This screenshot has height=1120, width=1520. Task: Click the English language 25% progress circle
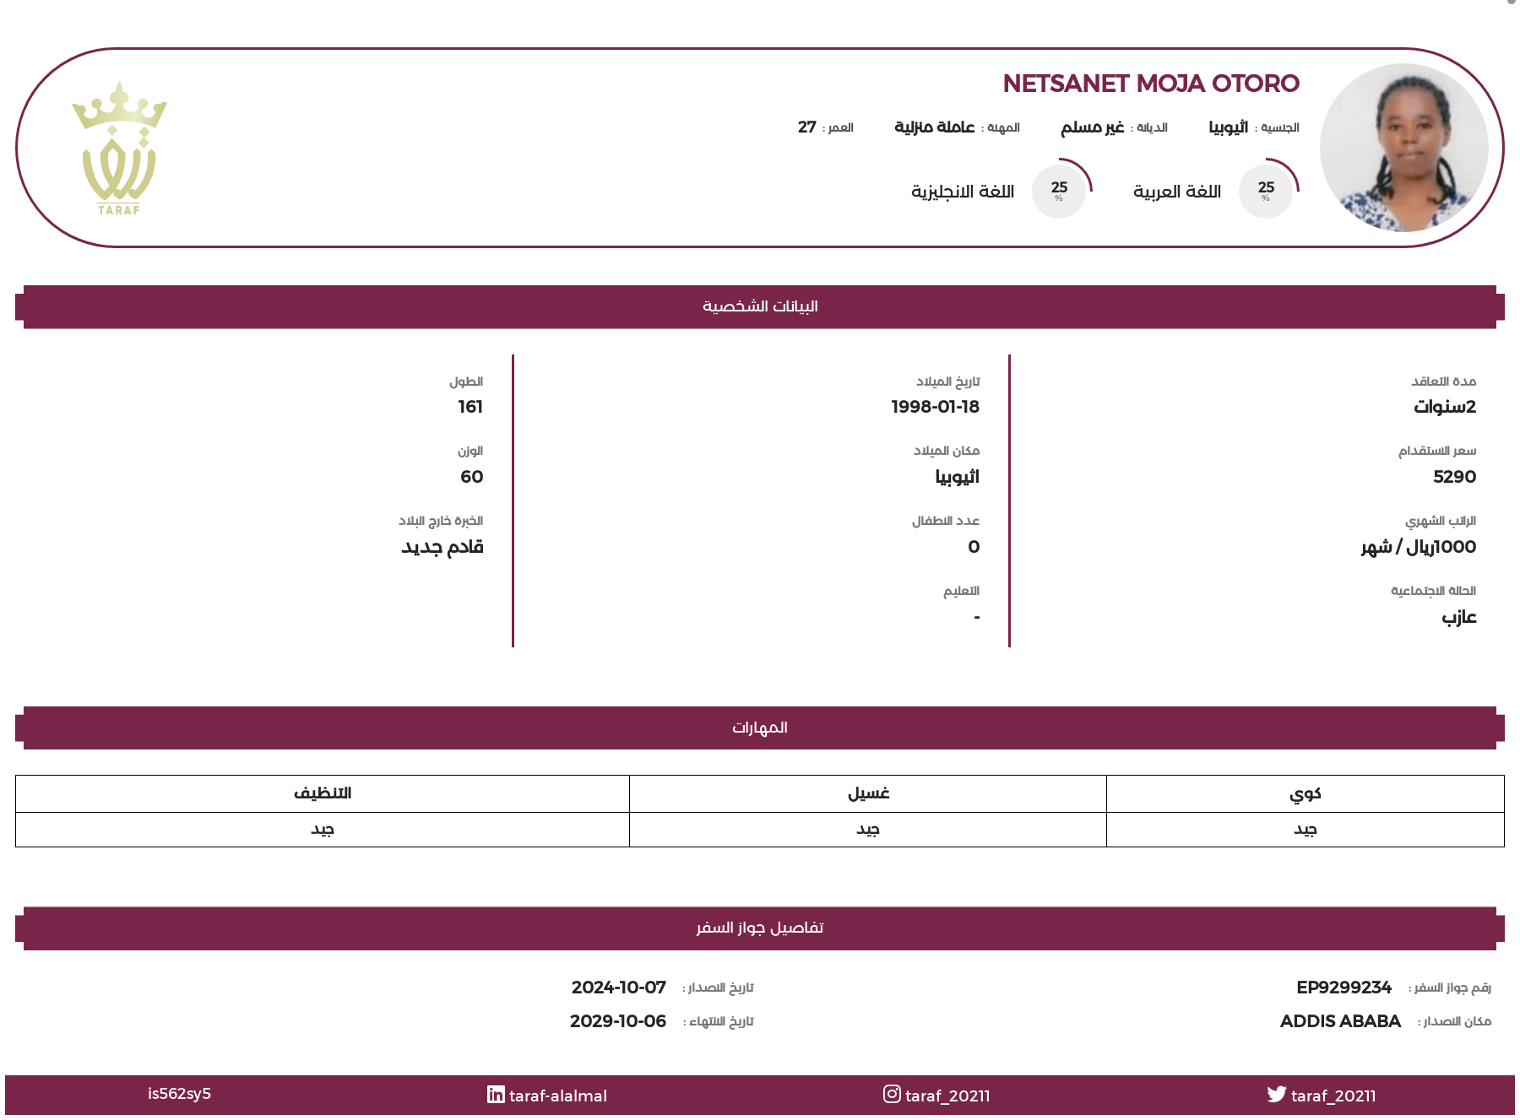[x=1059, y=190]
